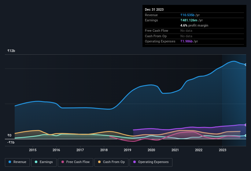Click the 2020 x-axis label

coord(151,150)
